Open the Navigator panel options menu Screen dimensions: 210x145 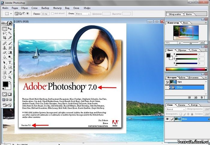tap(206, 23)
